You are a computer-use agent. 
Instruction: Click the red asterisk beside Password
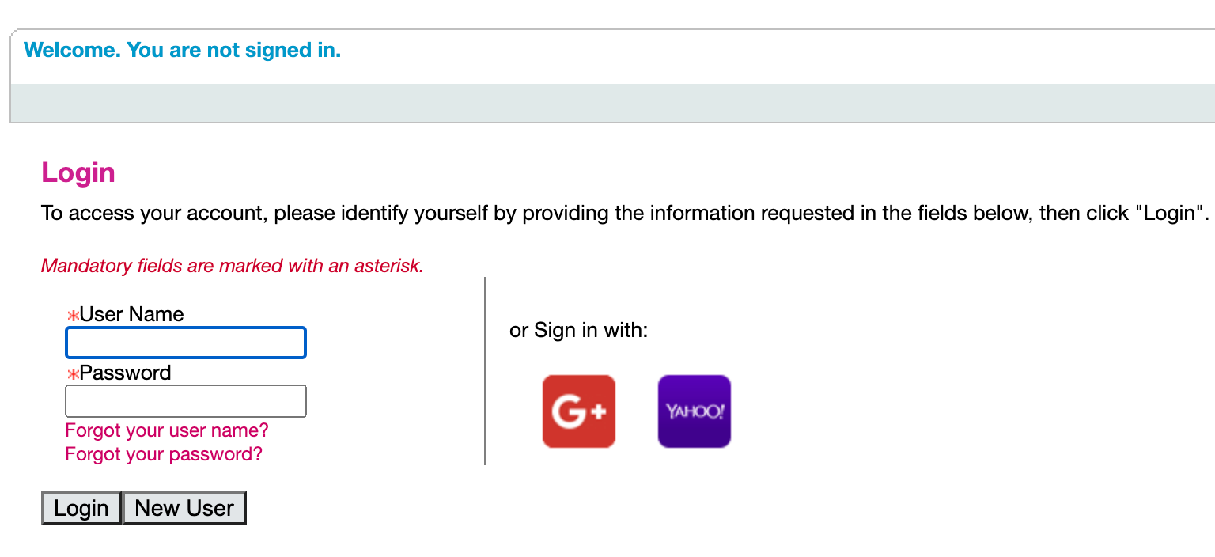pos(73,374)
